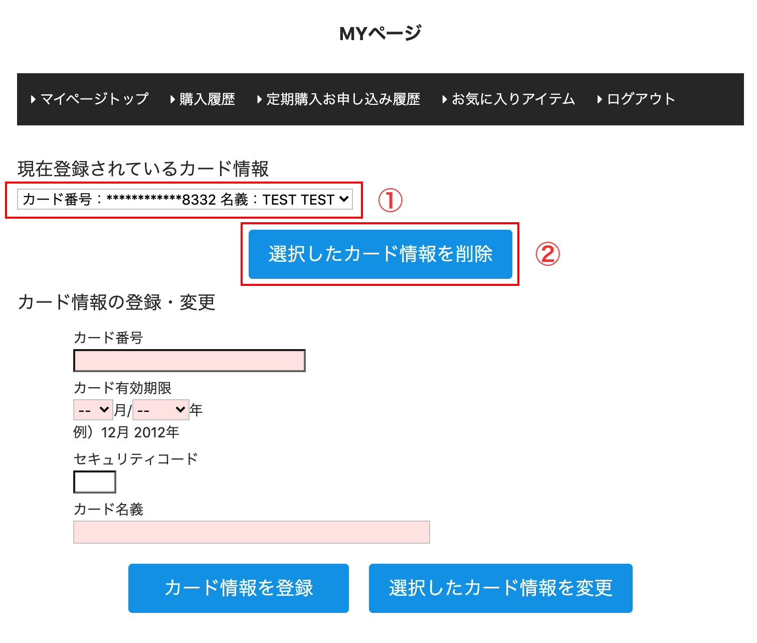Click the カード情報を登録 button
Image resolution: width=757 pixels, height=643 pixels.
point(239,588)
